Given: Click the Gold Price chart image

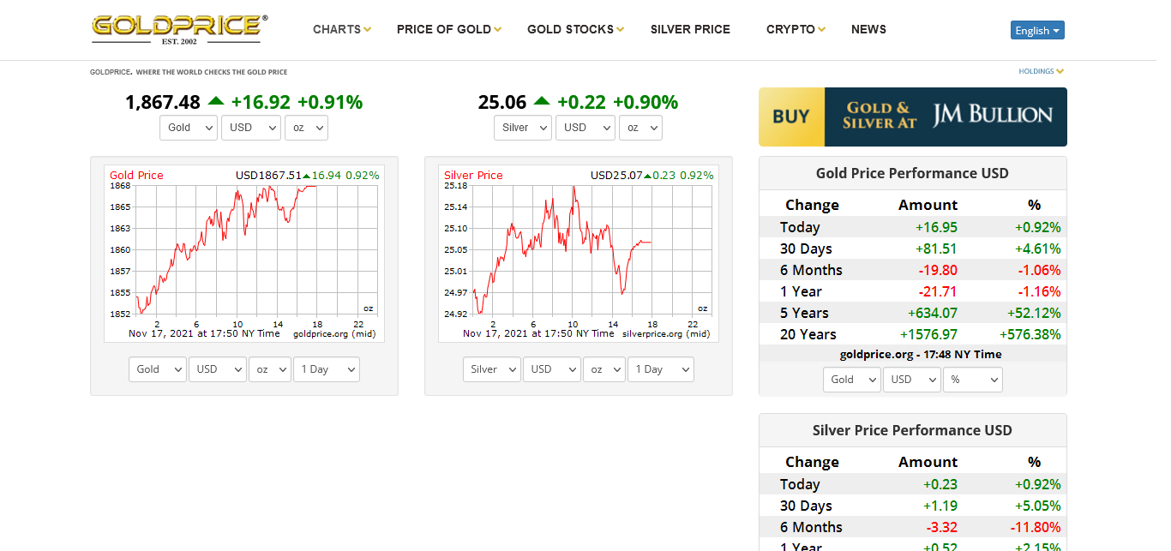Looking at the screenshot, I should 244,253.
